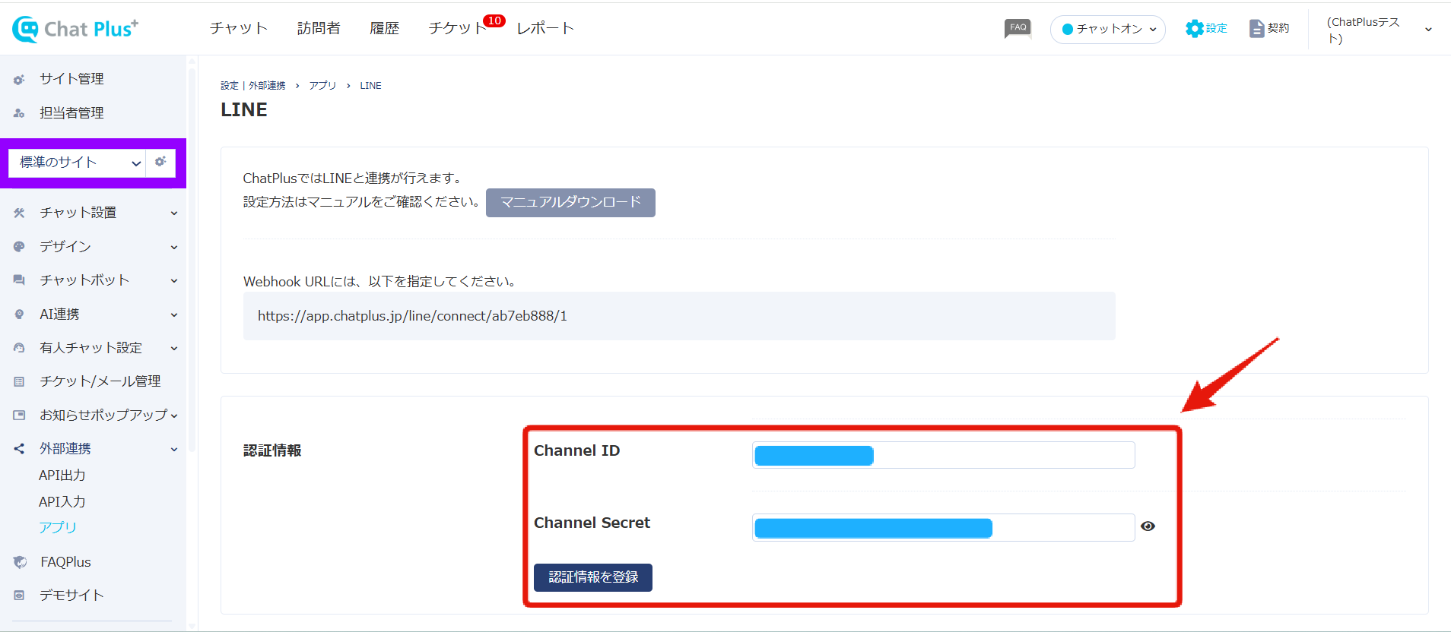Expand the チャット設置 menu chevron

pos(174,213)
